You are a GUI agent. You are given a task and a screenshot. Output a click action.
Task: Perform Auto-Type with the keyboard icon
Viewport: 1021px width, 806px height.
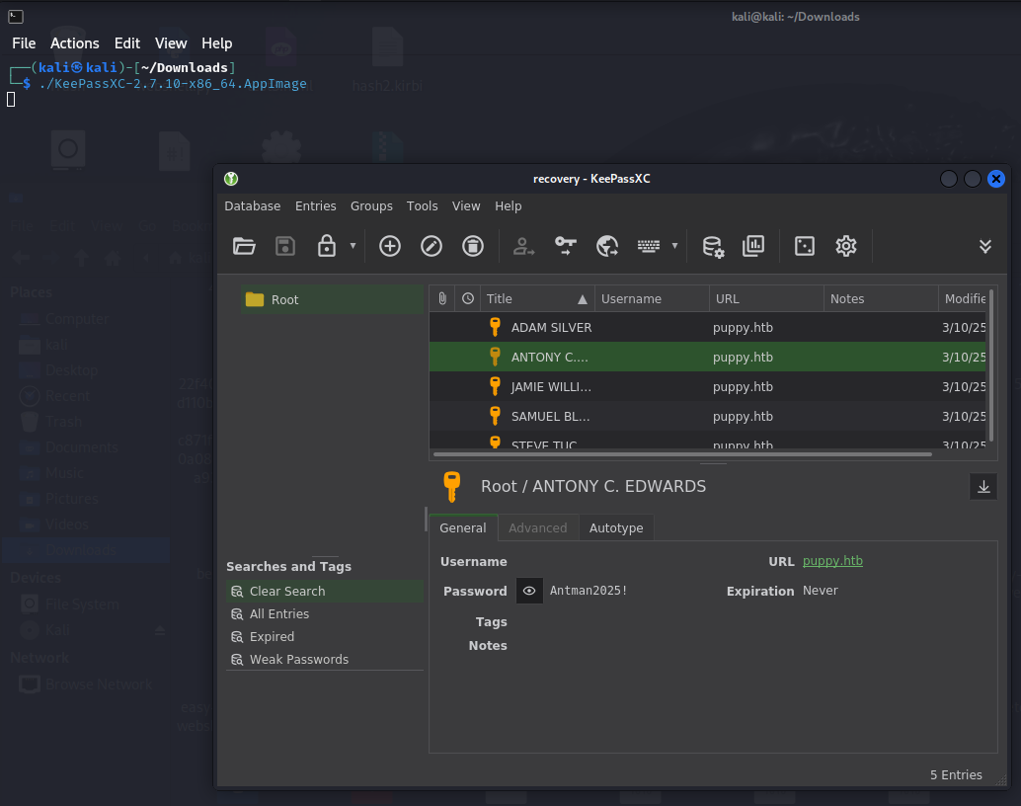tap(649, 246)
